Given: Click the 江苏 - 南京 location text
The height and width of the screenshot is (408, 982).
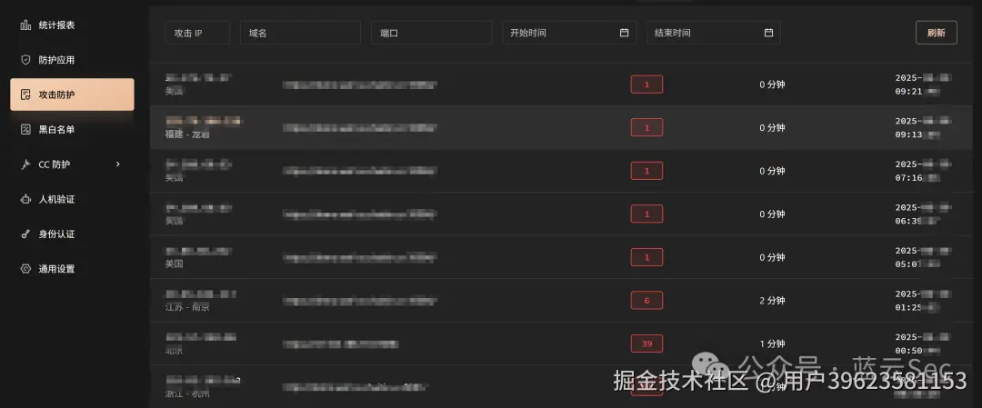Looking at the screenshot, I should coord(187,307).
